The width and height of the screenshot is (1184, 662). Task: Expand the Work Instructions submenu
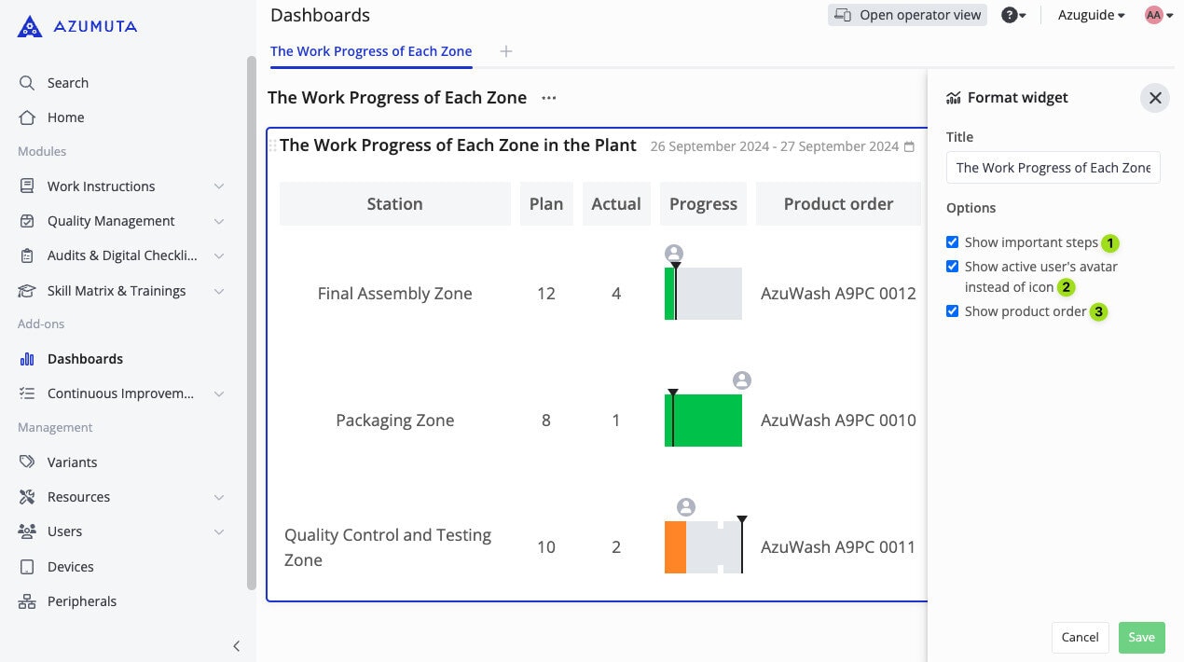[x=218, y=186]
